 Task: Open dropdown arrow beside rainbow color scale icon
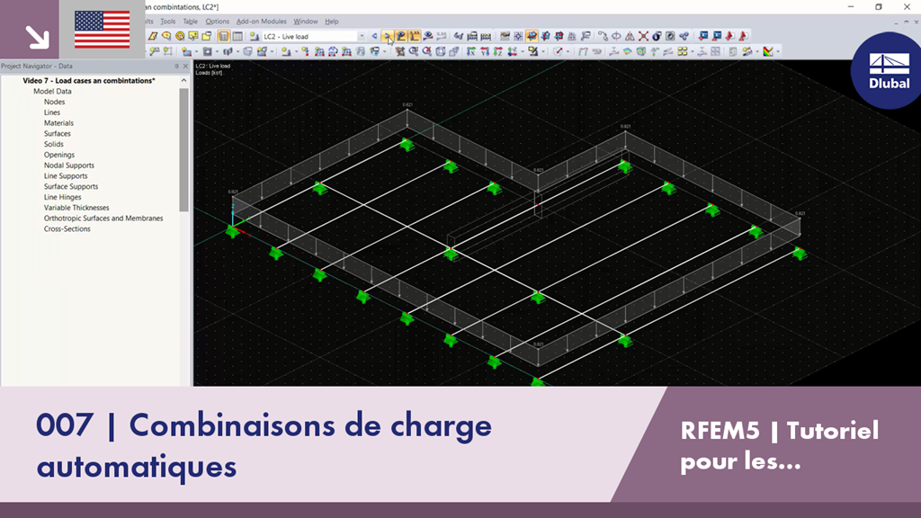(x=778, y=51)
